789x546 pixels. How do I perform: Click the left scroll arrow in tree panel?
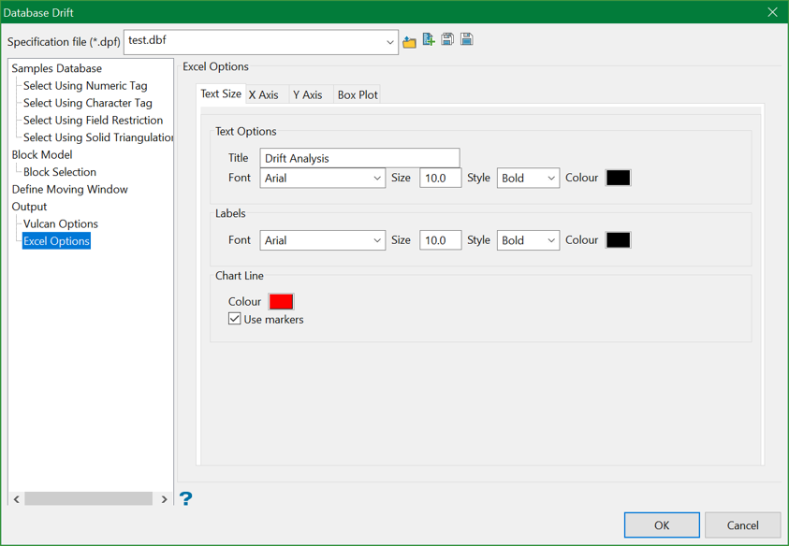17,499
